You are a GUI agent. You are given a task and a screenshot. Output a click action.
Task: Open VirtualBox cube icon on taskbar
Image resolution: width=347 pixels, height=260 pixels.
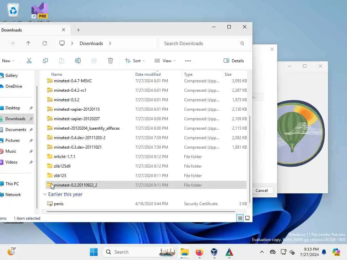click(x=214, y=252)
